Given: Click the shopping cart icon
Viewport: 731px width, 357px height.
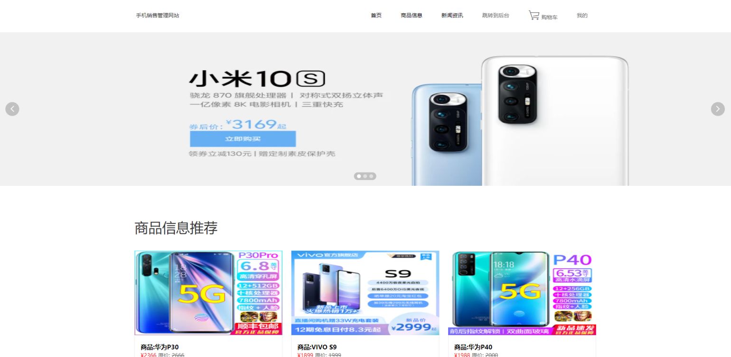Looking at the screenshot, I should [x=534, y=15].
